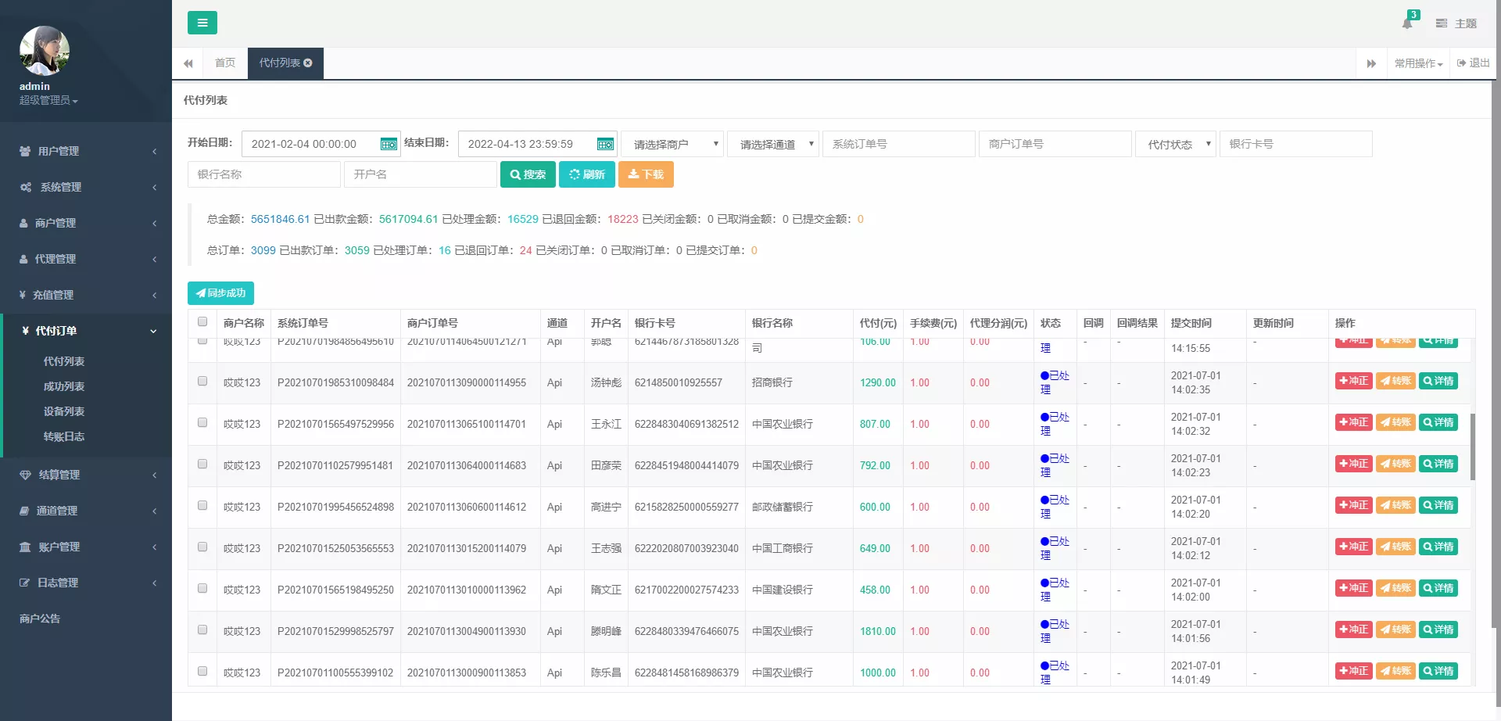Click the start date calendar icon

tap(388, 144)
